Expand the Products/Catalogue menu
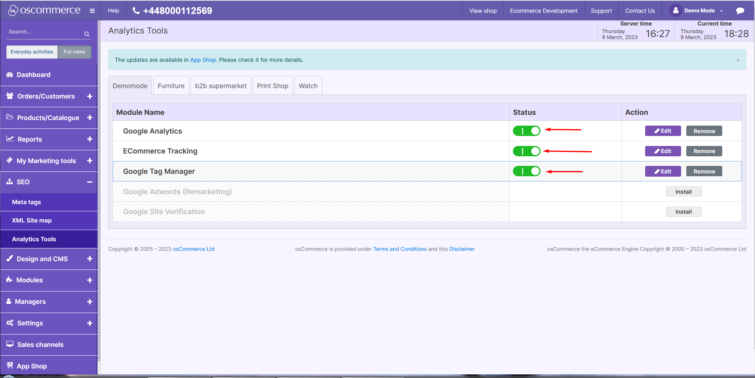 (x=89, y=118)
